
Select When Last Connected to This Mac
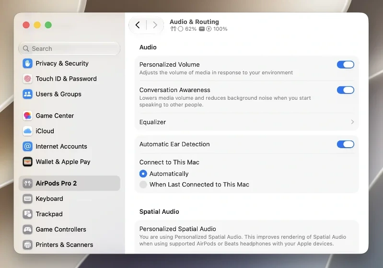(x=143, y=185)
